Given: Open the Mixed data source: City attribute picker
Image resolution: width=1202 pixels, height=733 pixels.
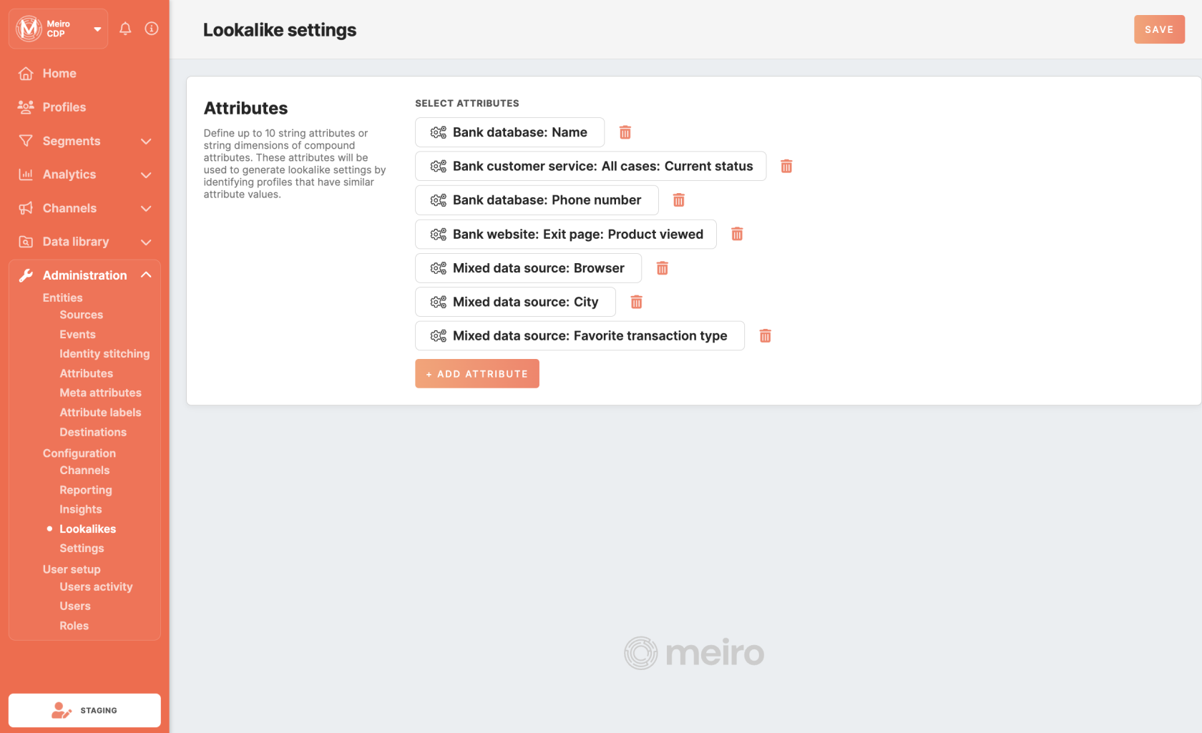Looking at the screenshot, I should pos(515,302).
